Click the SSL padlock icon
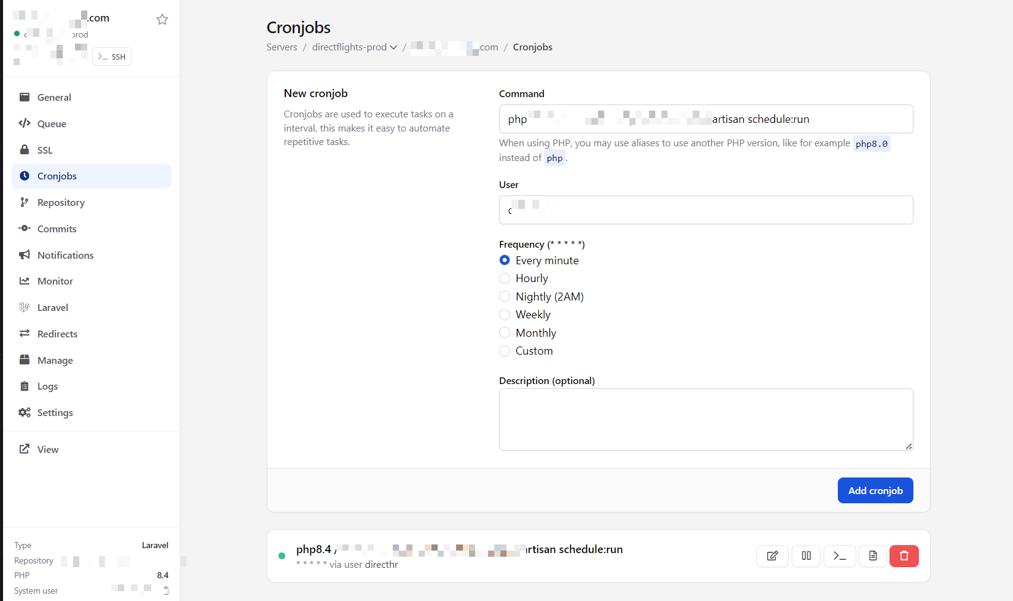Screen dimensions: 1013x601 [25, 150]
